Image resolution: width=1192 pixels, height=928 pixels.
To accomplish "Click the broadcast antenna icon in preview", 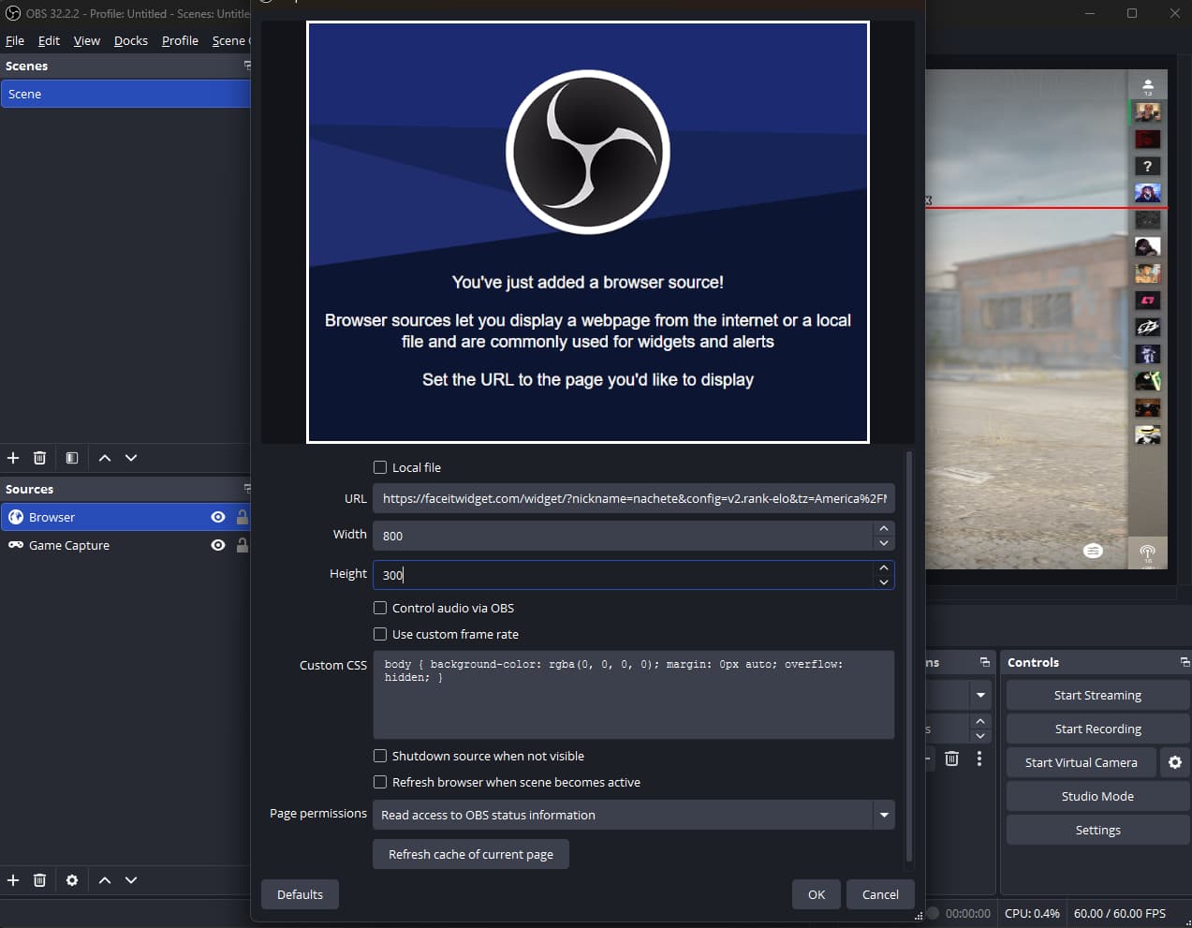I will click(1148, 552).
